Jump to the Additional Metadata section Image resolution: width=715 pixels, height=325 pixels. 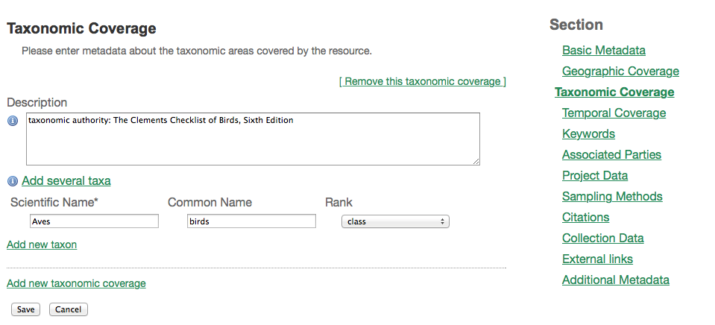pyautogui.click(x=616, y=280)
